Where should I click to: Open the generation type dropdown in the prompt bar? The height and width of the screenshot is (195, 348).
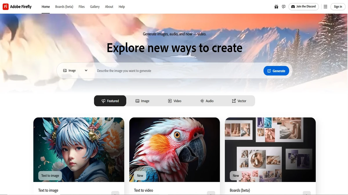point(86,70)
